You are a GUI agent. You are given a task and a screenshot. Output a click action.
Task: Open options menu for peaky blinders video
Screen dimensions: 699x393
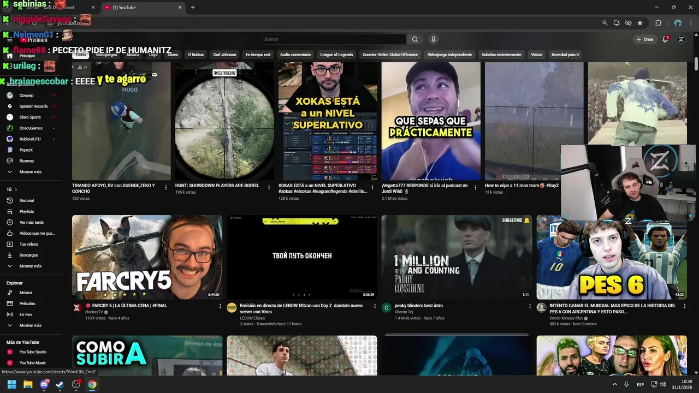click(530, 306)
